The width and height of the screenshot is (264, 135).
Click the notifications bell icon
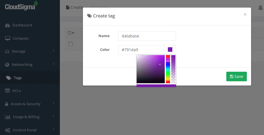click(x=260, y=8)
